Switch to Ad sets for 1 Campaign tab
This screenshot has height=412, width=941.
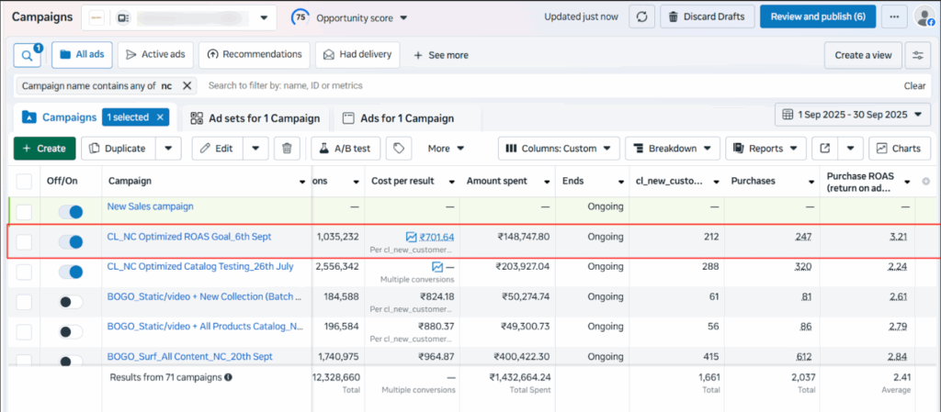tap(255, 118)
